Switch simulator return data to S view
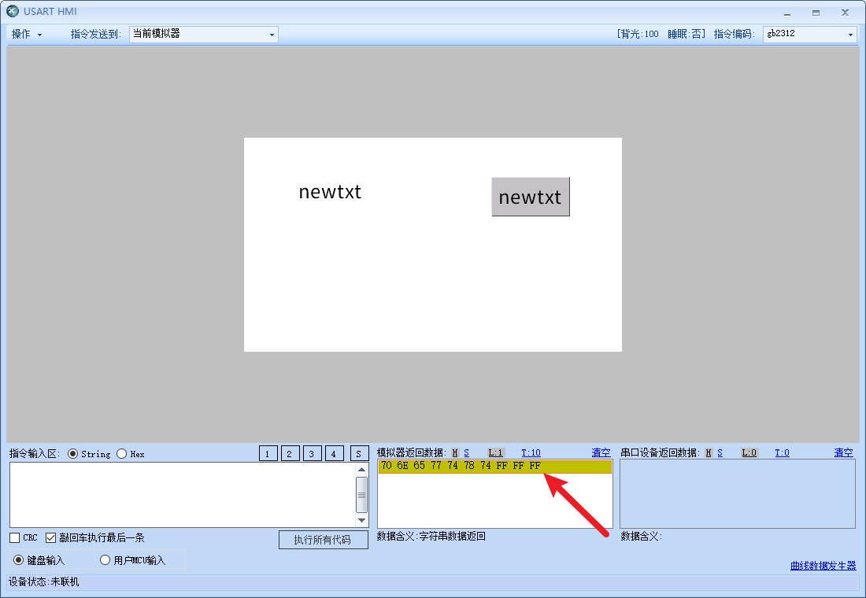The image size is (866, 598). point(467,453)
